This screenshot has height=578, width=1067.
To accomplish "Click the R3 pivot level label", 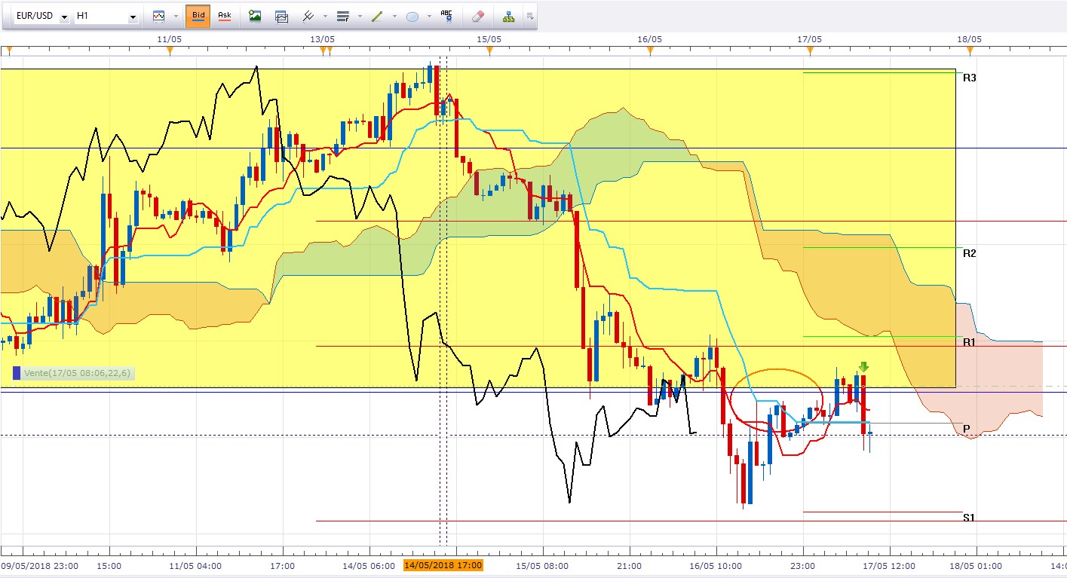I will coord(970,78).
